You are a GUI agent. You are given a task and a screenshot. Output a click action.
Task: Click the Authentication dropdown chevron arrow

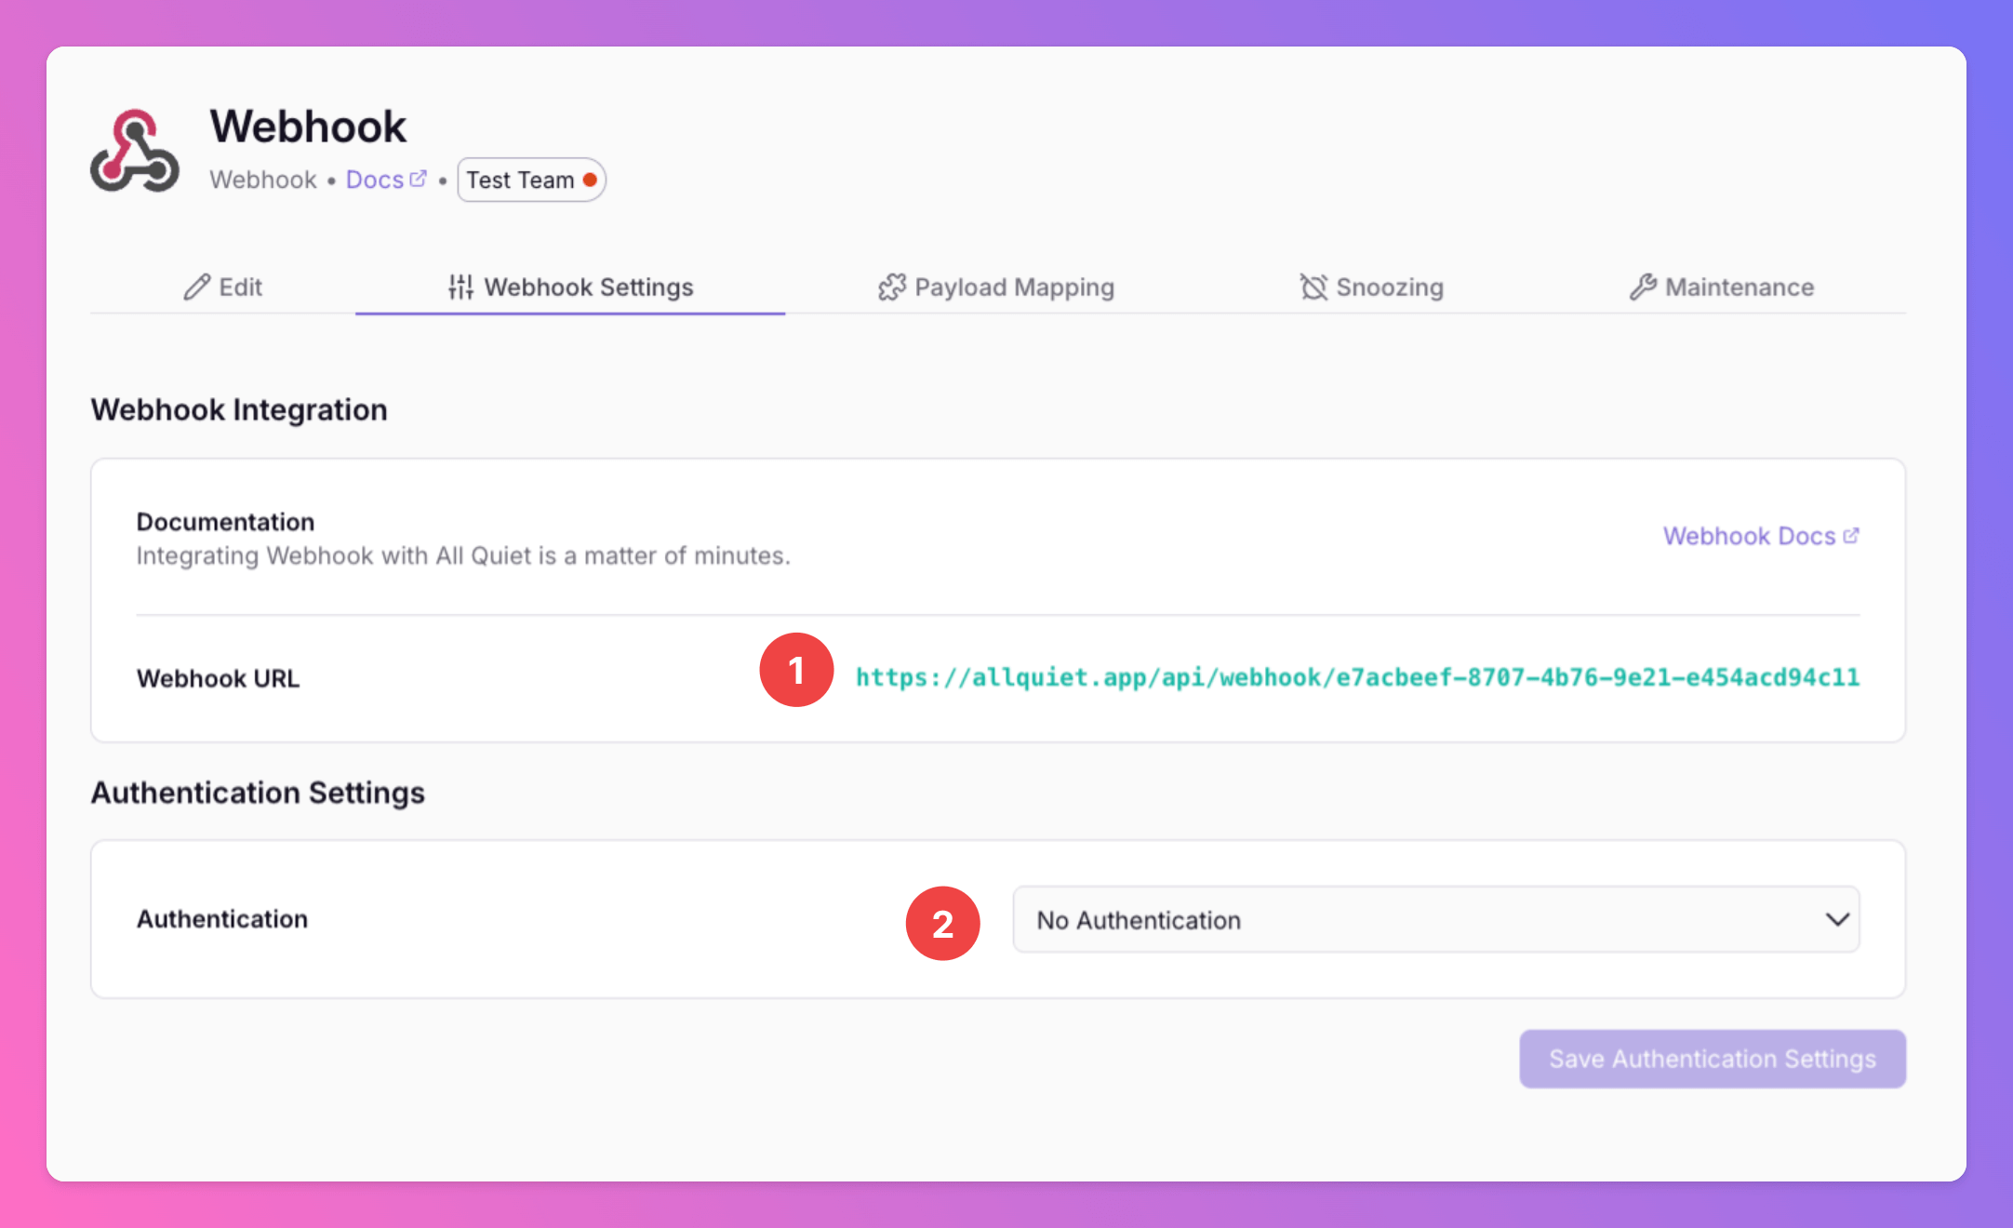coord(1837,919)
